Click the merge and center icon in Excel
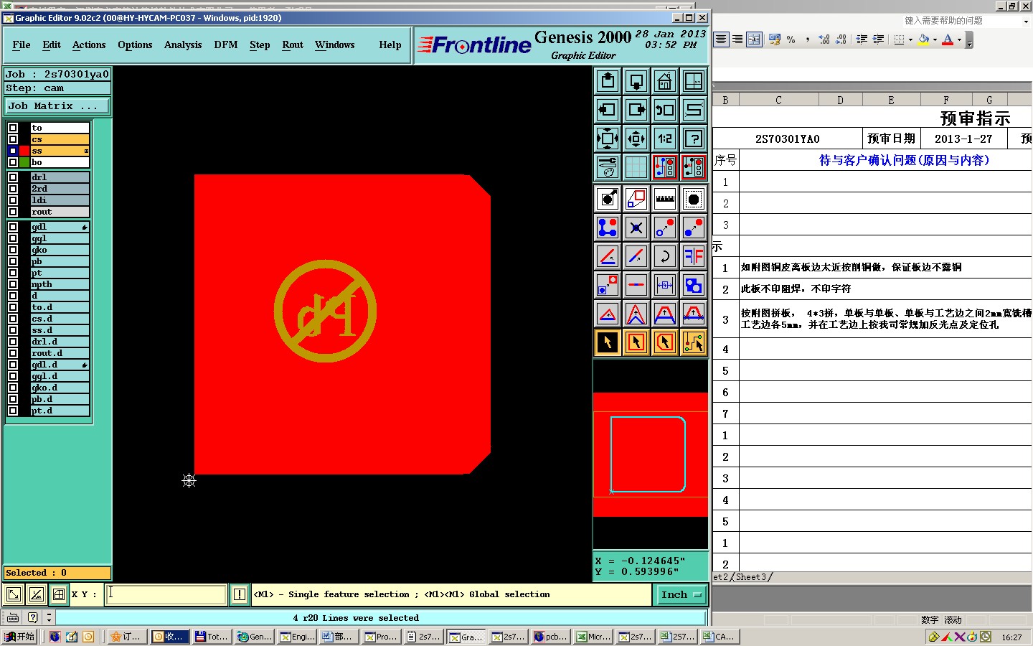 point(754,40)
